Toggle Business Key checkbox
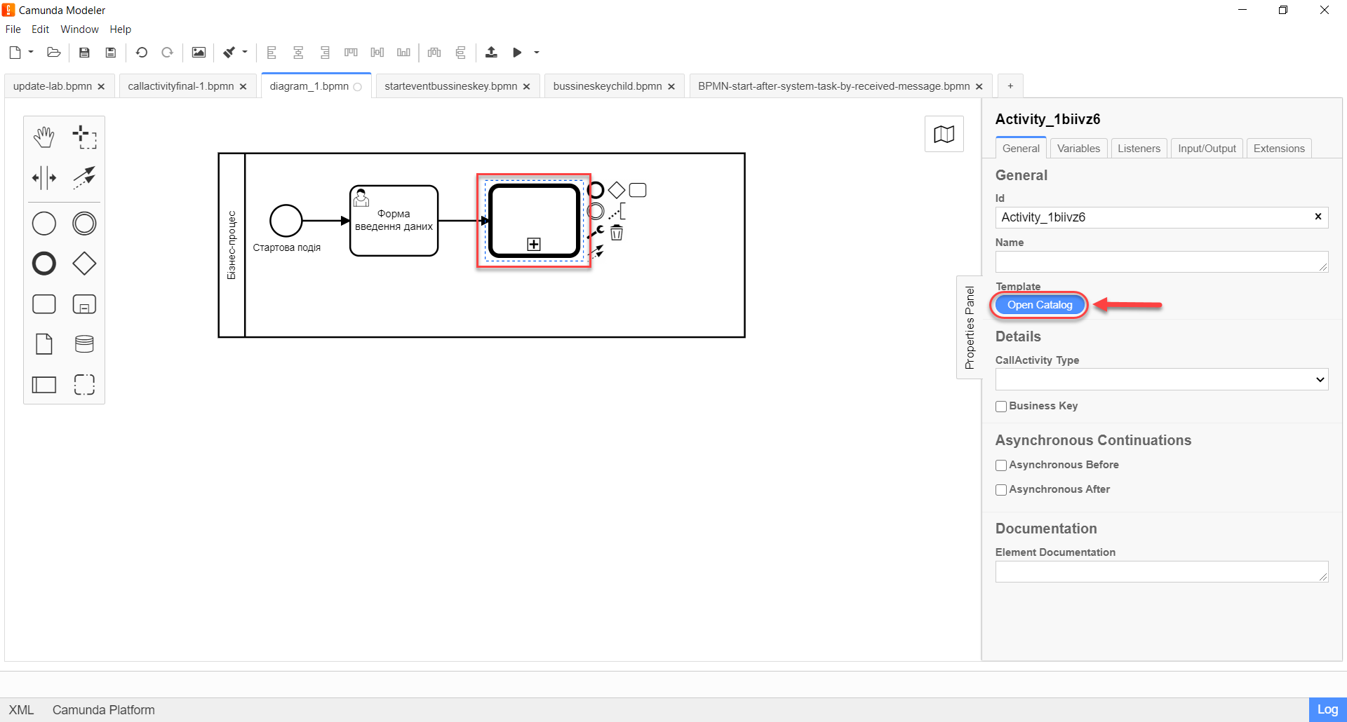1347x722 pixels. [1001, 407]
